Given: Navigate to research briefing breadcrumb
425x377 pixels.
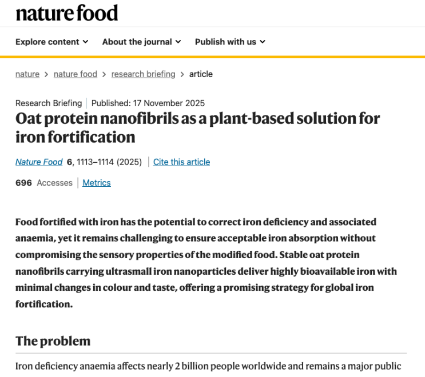Looking at the screenshot, I should tap(144, 74).
